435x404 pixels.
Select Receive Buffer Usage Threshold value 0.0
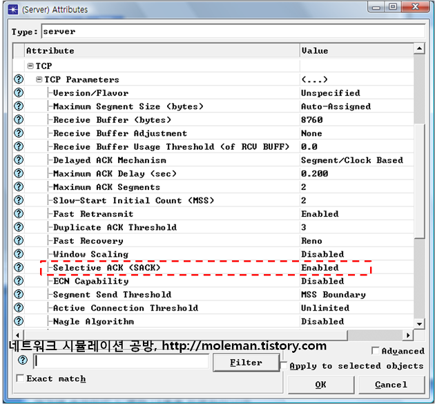309,147
